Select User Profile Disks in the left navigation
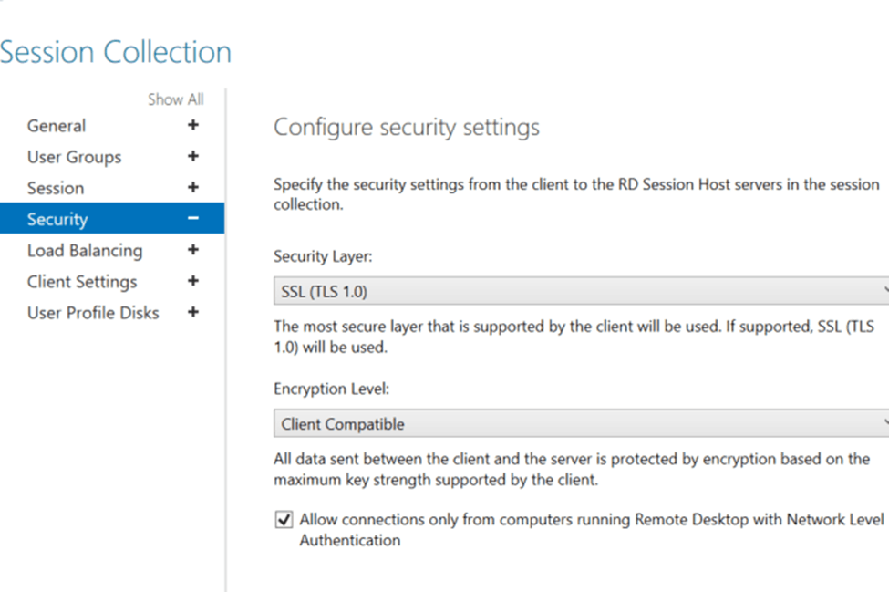This screenshot has height=592, width=889. point(93,312)
